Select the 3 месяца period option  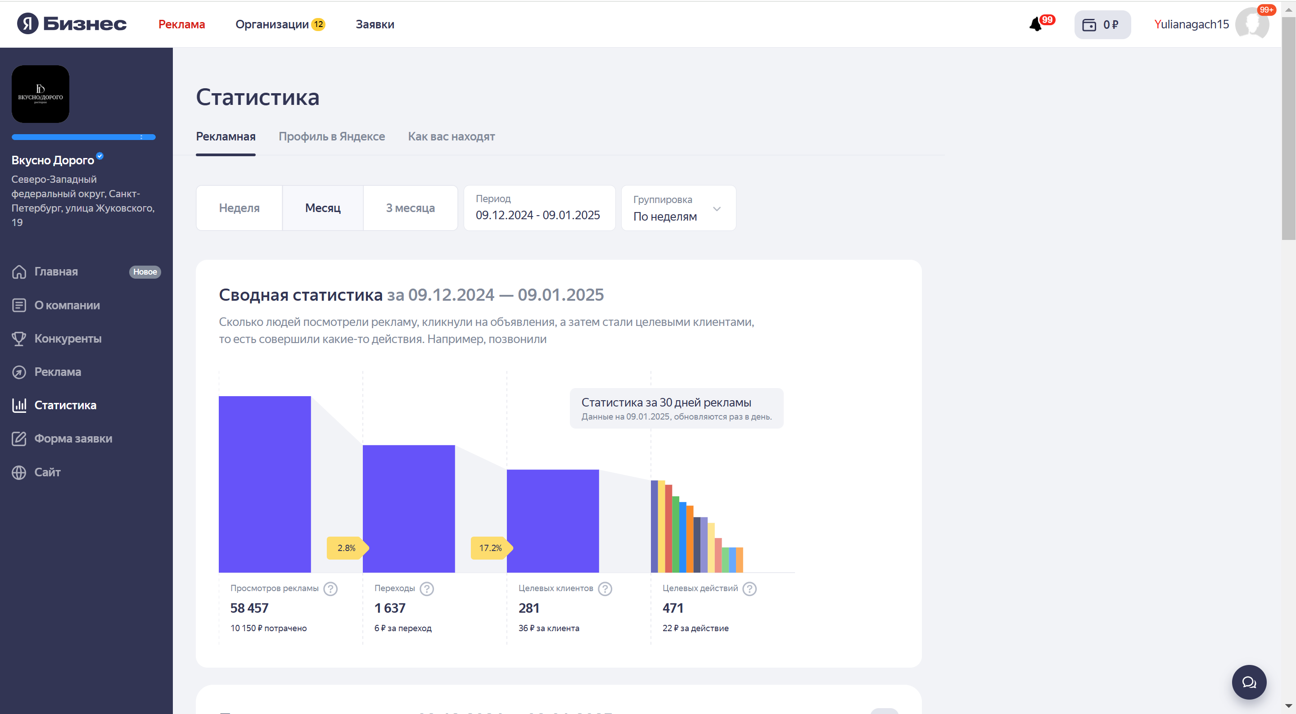coord(410,208)
